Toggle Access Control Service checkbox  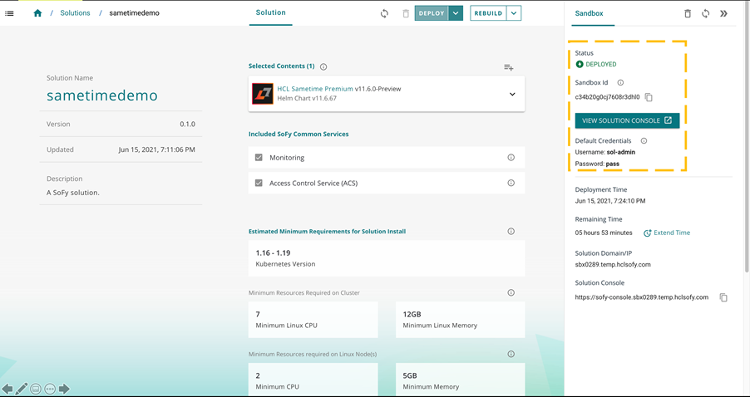click(x=259, y=183)
